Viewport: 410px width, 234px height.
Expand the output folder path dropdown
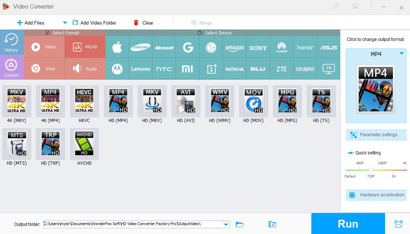(226, 224)
